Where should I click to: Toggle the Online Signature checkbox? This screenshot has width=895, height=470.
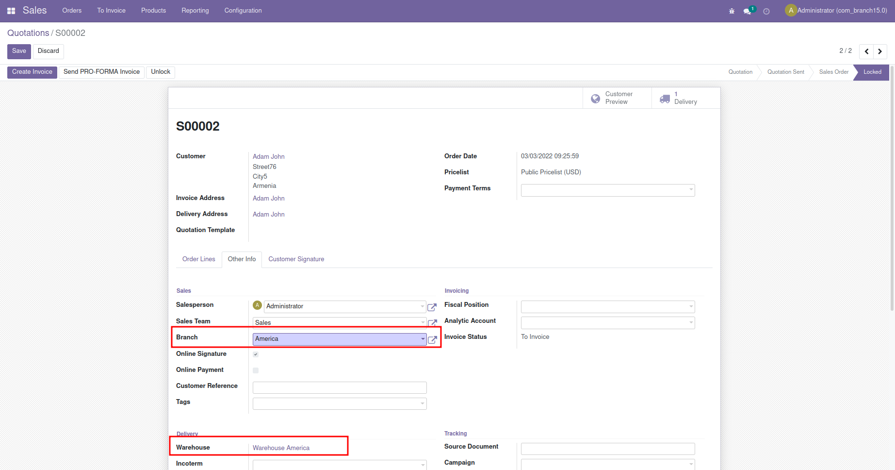(256, 354)
